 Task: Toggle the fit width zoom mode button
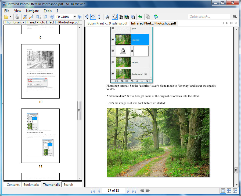pos(93,17)
